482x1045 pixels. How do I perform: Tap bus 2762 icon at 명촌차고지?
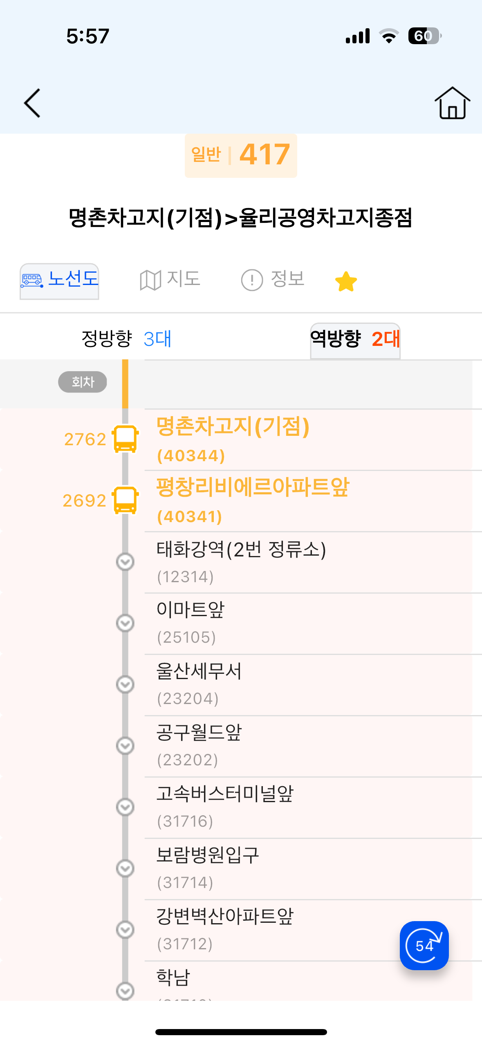point(125,439)
